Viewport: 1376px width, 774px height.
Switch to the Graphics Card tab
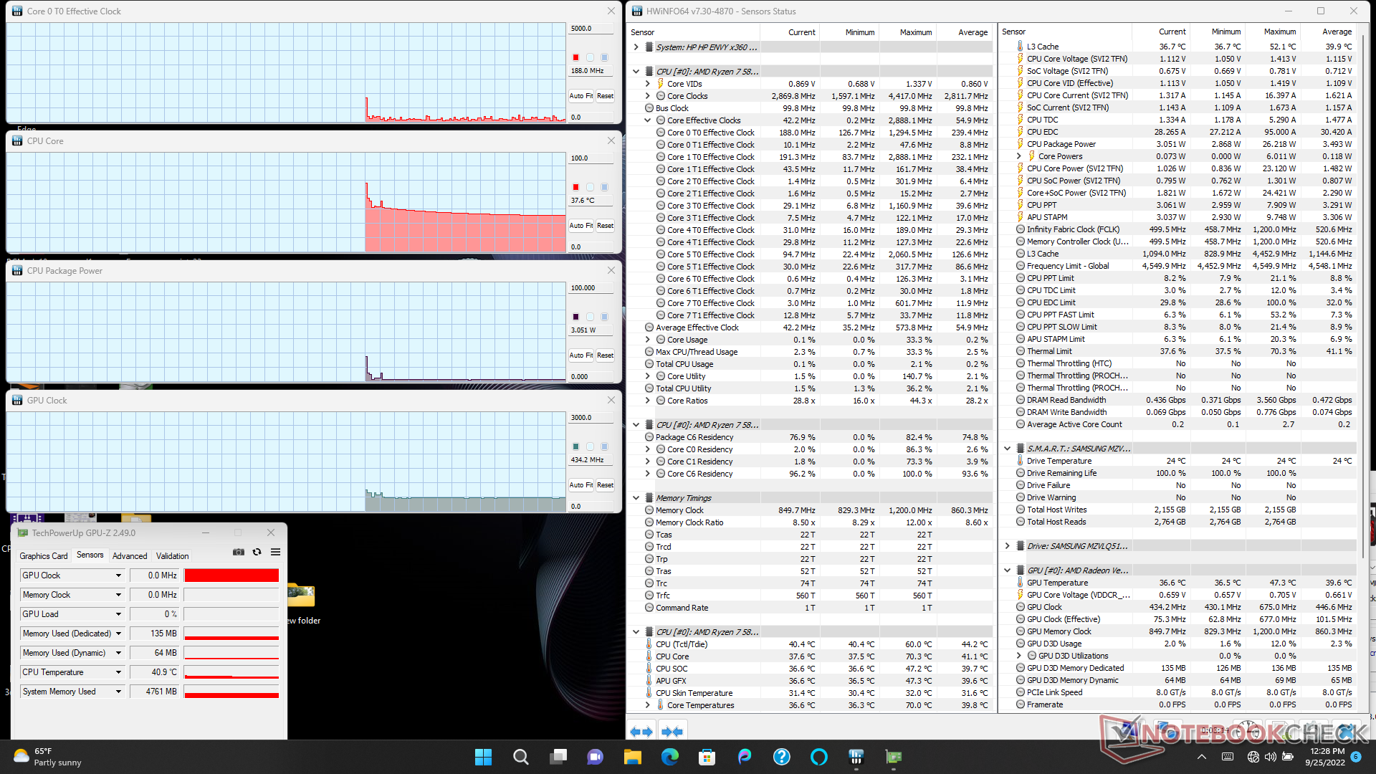(x=44, y=555)
